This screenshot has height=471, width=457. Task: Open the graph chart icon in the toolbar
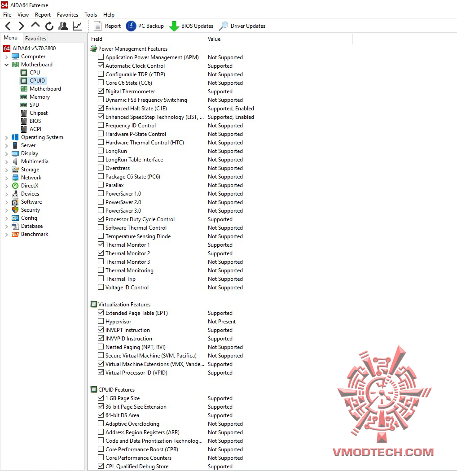(x=77, y=26)
